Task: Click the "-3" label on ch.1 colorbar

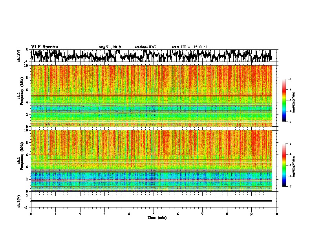Action: pyautogui.click(x=290, y=79)
